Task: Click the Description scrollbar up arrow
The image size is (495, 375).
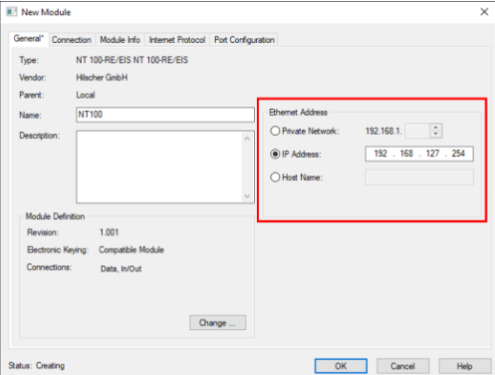Action: (247, 139)
